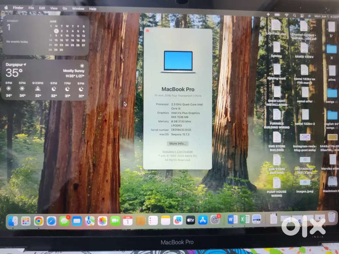The width and height of the screenshot is (339, 254).
Task: Open System Settings from the dock
Action: 215,220
